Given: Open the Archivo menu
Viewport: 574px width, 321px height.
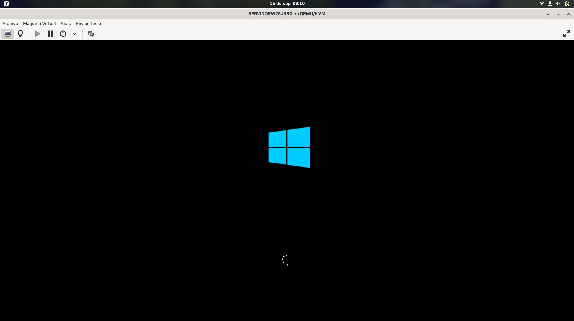Looking at the screenshot, I should pos(10,24).
